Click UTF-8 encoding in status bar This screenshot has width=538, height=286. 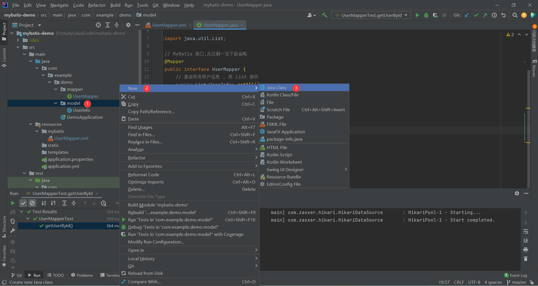tap(474, 282)
